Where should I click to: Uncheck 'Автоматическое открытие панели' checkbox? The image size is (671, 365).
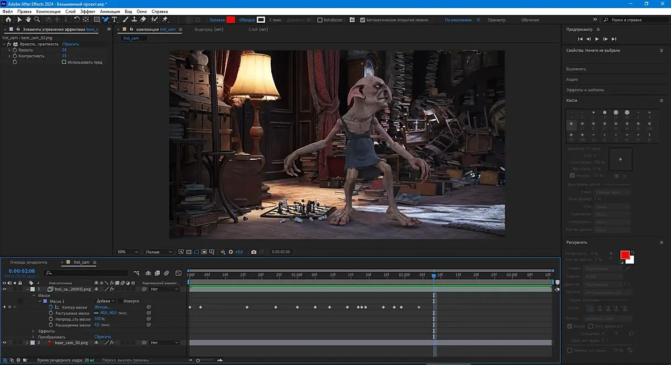click(363, 20)
